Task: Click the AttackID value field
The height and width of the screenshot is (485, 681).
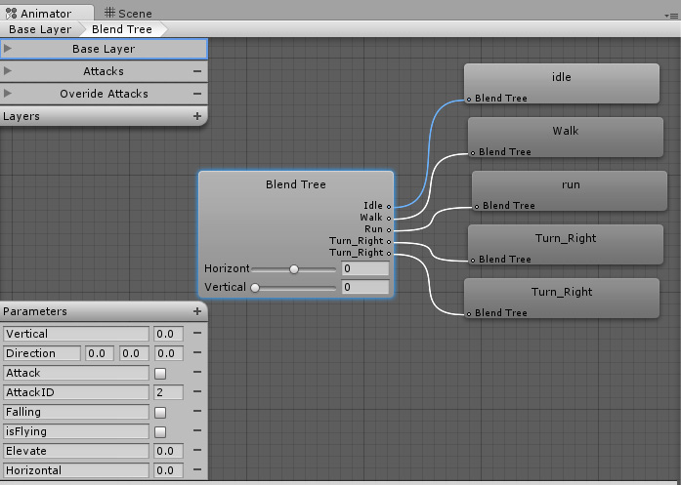Action: point(167,392)
